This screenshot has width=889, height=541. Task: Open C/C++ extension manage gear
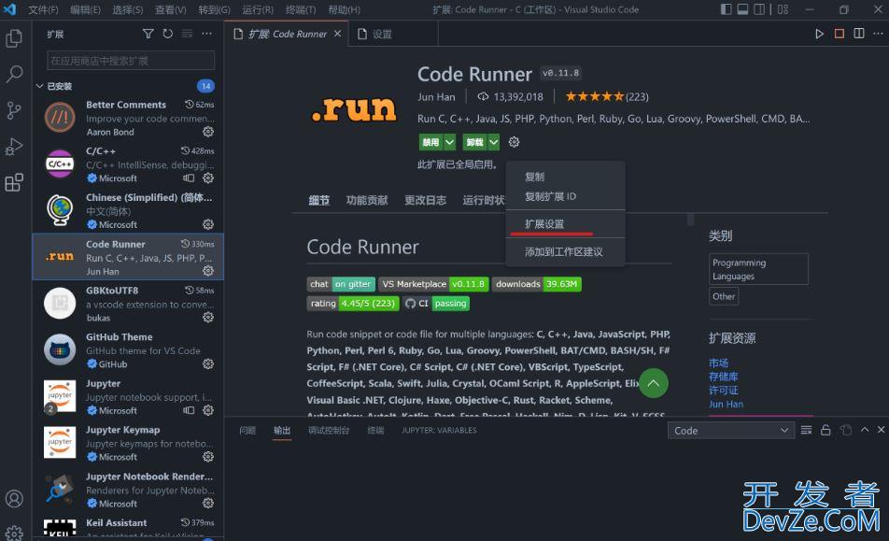[x=208, y=178]
